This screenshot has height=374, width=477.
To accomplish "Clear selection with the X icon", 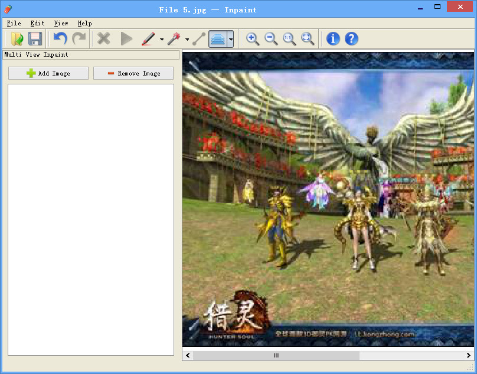I will click(x=104, y=38).
